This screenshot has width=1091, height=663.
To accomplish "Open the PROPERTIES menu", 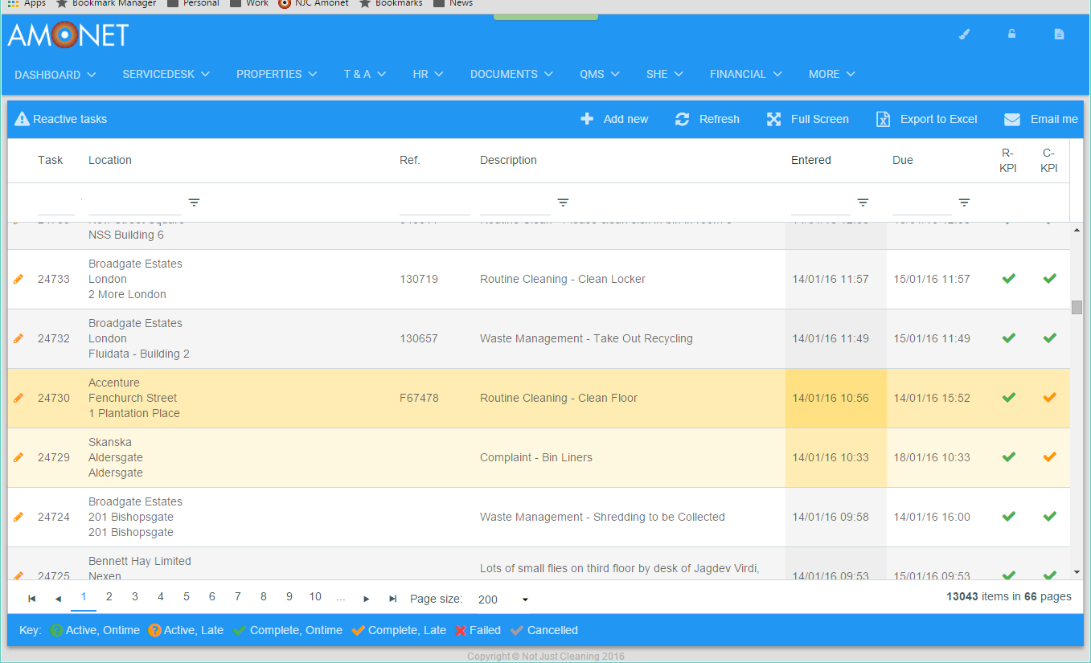I will point(277,74).
